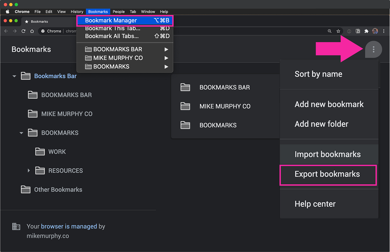Open the Notion extension icon

tap(358, 31)
